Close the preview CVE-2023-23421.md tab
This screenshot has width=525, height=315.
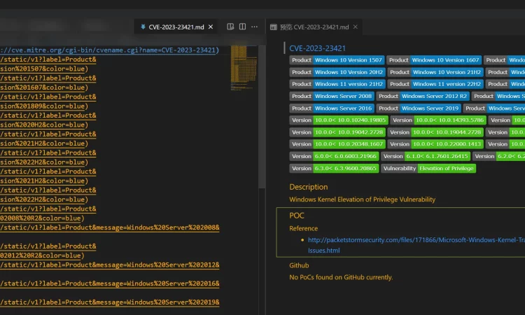click(x=356, y=27)
